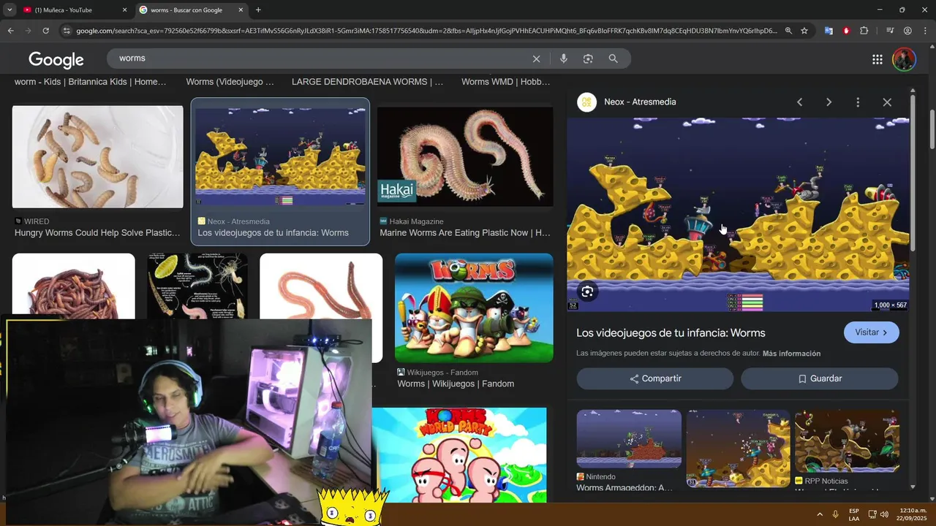Go to previous image in preview panel
The height and width of the screenshot is (526, 936).
click(799, 102)
